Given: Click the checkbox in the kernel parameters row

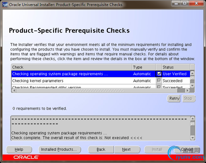Looking at the screenshot, I should click(x=159, y=81).
